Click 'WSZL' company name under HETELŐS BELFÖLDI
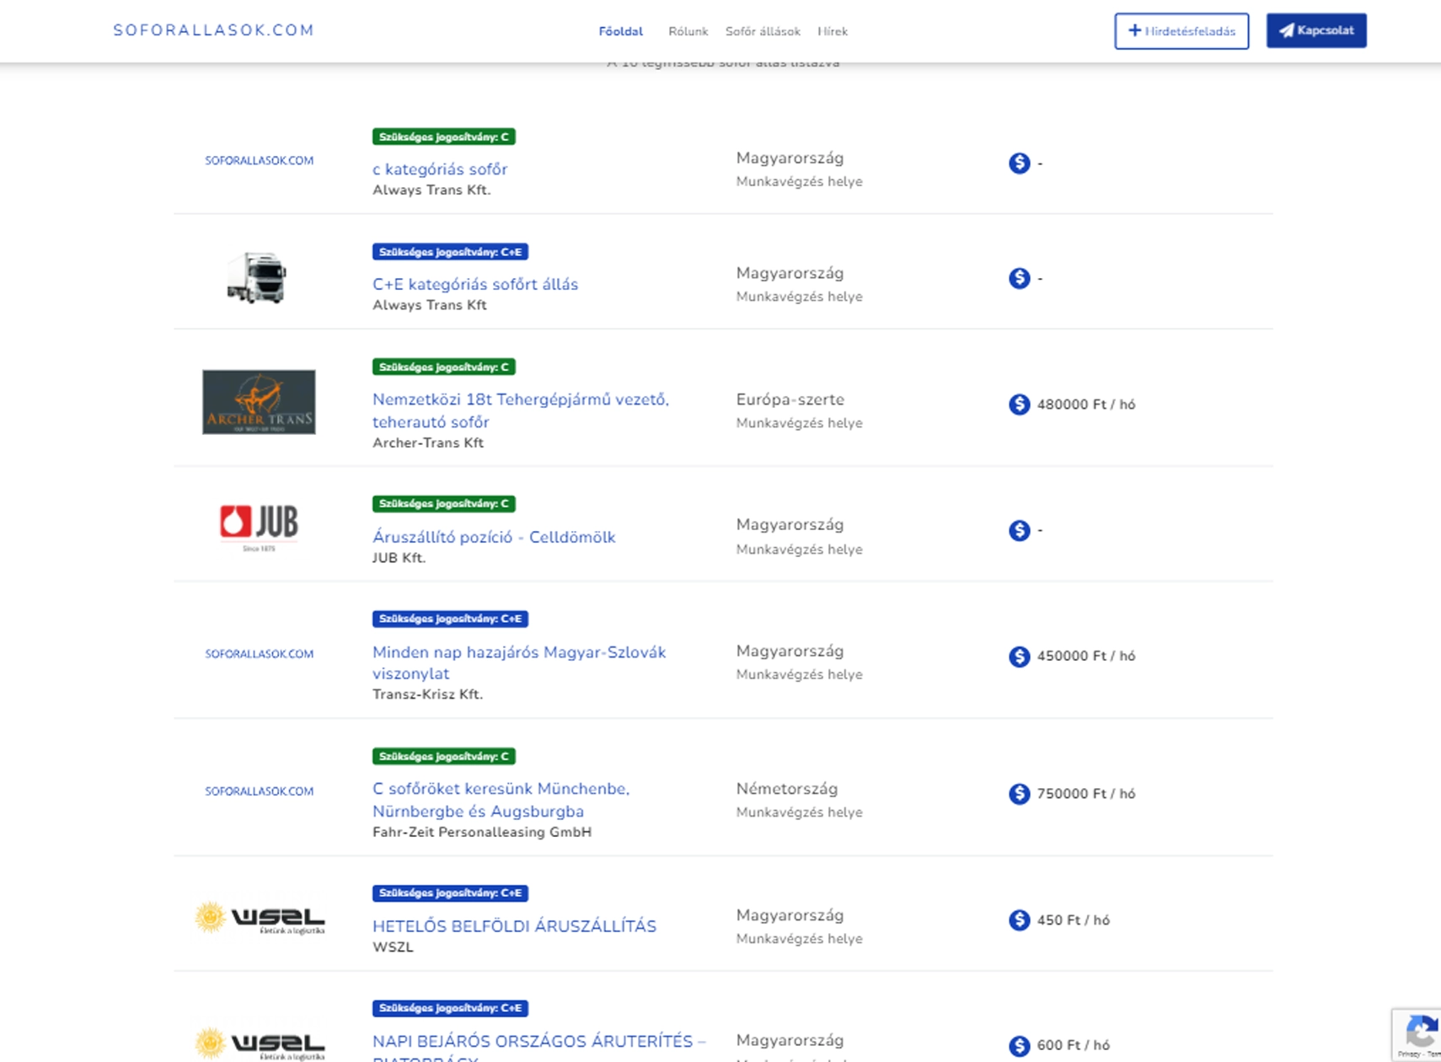 click(x=393, y=947)
